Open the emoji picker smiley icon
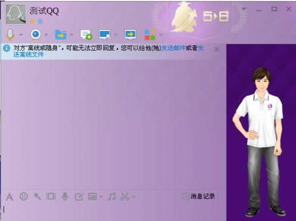Screen dimensions: 296x221 (x=24, y=197)
